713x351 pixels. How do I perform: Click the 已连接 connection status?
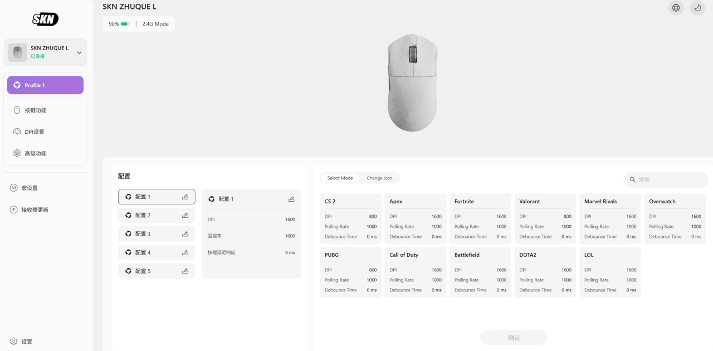pos(37,56)
